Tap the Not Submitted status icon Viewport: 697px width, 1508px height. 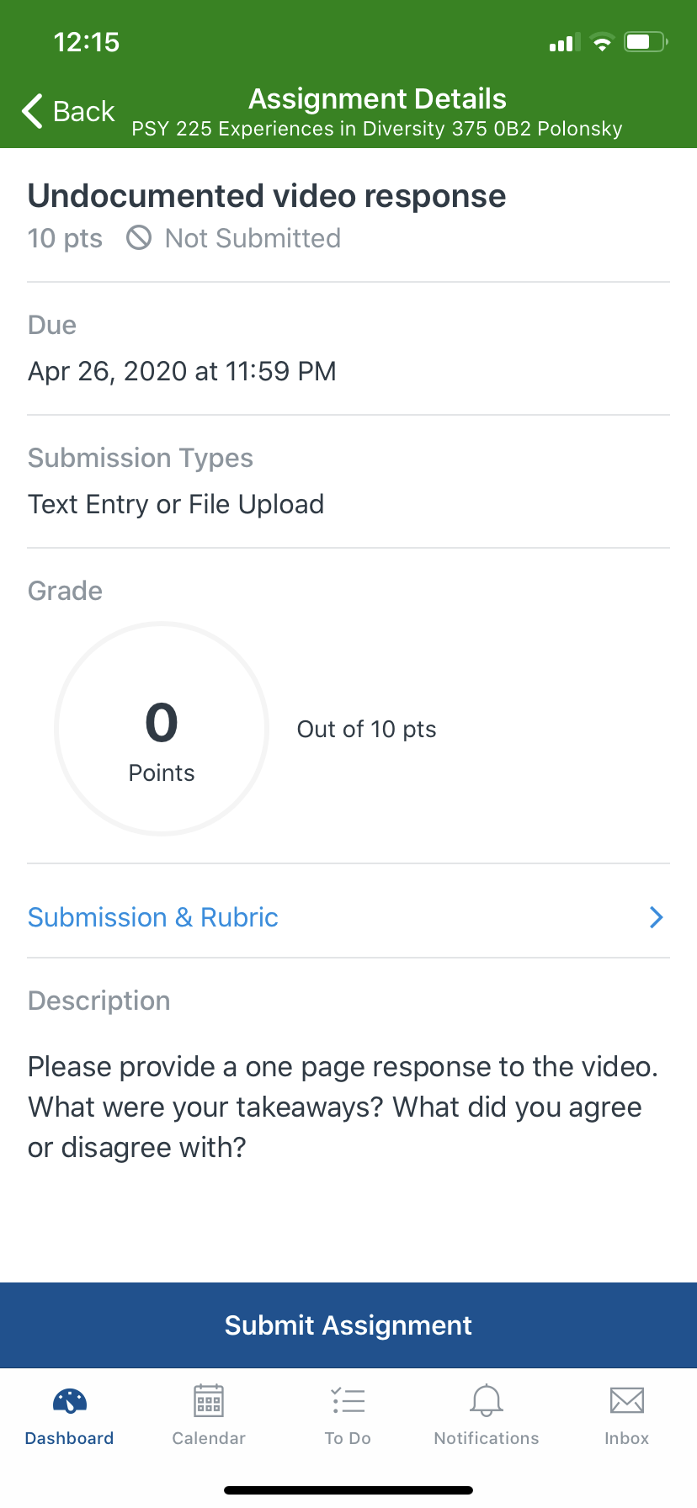point(139,238)
